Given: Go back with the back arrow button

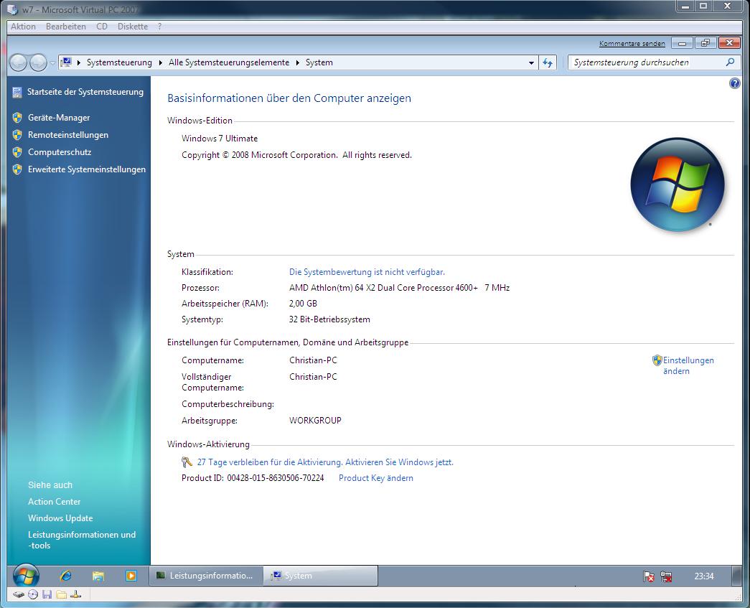Looking at the screenshot, I should pos(18,62).
